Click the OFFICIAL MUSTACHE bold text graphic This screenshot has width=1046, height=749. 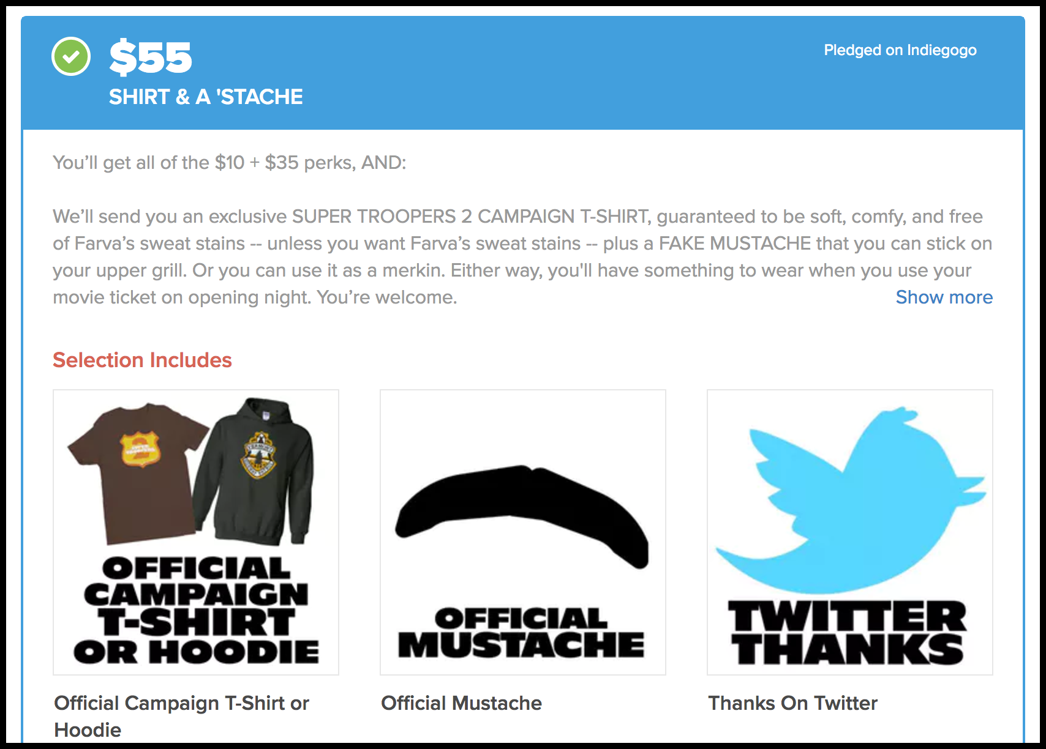click(522, 633)
